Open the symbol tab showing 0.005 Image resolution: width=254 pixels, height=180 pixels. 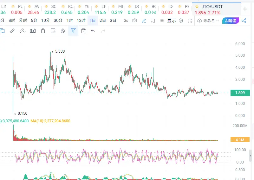17,10
